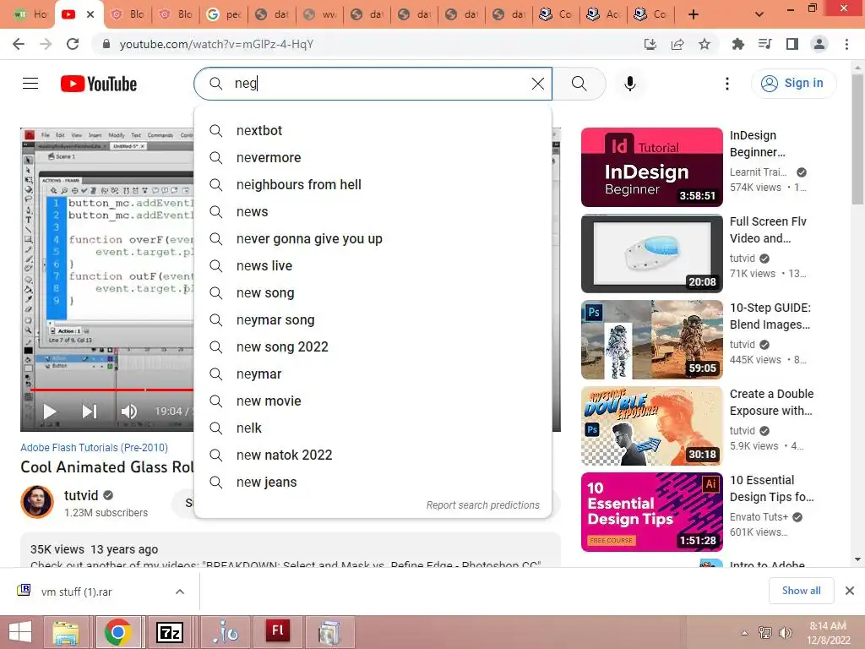Expand the tab search chevron
This screenshot has height=649, width=865.
click(759, 15)
